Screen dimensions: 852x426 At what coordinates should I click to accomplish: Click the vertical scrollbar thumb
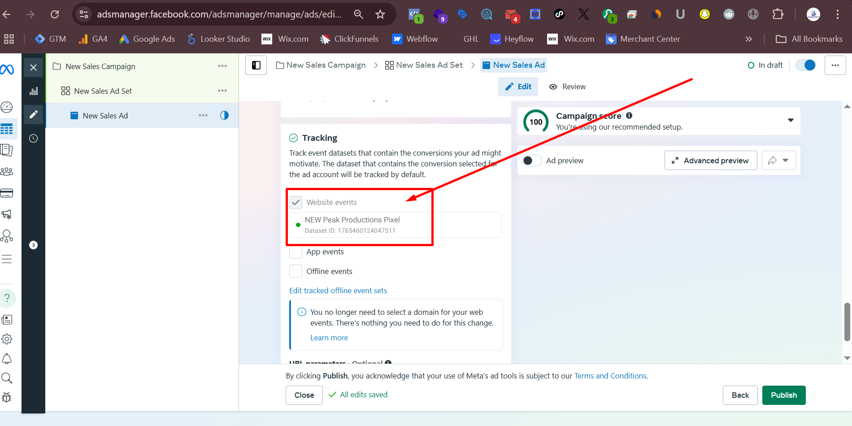point(847,322)
